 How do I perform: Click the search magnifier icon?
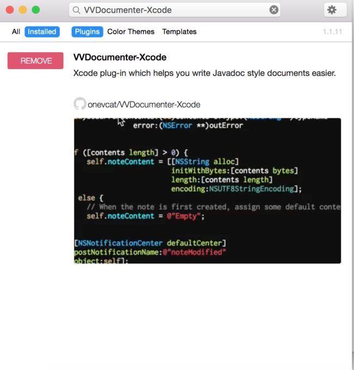(x=76, y=10)
